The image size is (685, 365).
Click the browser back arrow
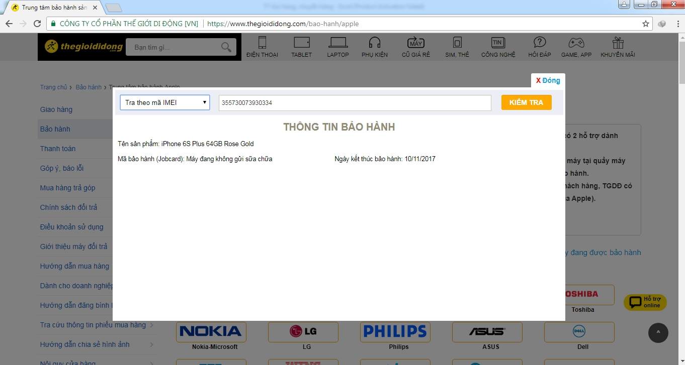click(x=9, y=24)
